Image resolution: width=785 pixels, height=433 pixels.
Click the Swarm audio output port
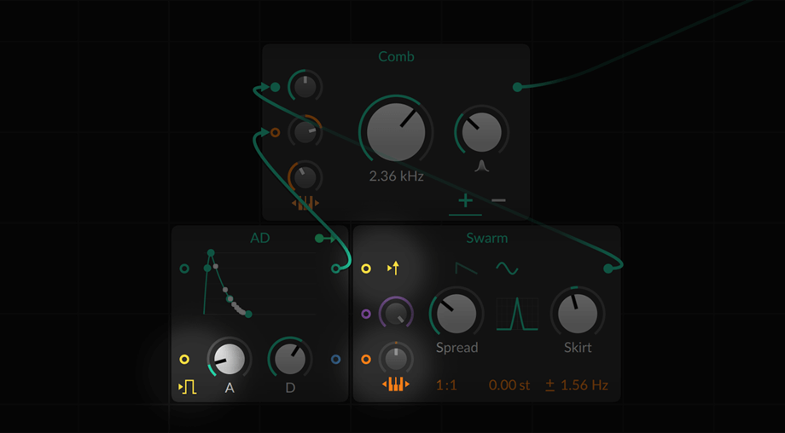click(608, 268)
